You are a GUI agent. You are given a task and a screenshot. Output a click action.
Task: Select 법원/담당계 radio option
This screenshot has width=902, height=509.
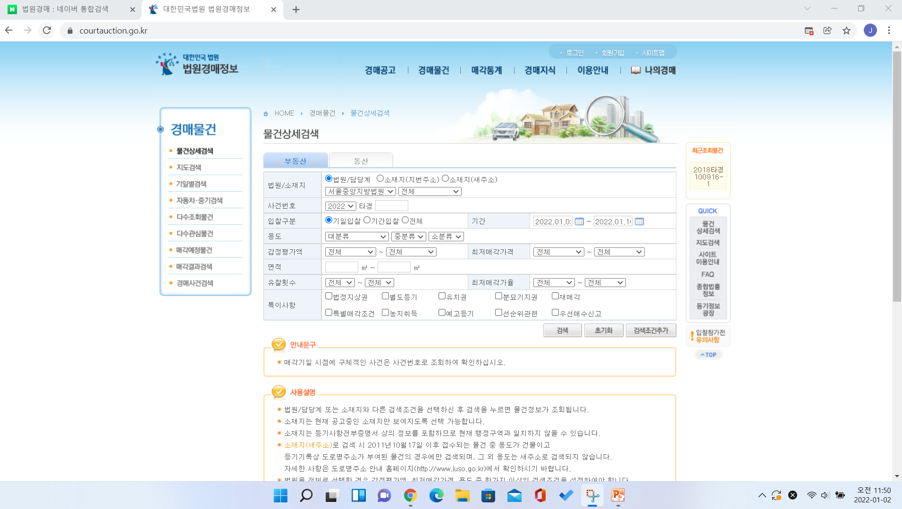[329, 178]
